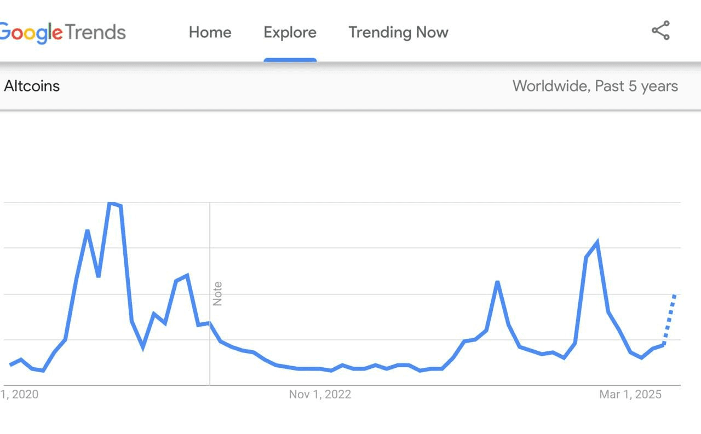Click the Altcoins search term
The height and width of the screenshot is (434, 701).
click(32, 86)
